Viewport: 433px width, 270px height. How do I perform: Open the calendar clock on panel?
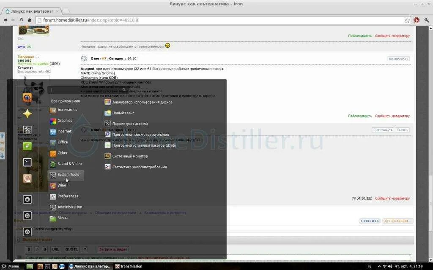click(409, 267)
